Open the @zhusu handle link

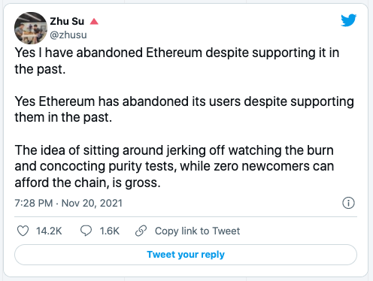68,35
